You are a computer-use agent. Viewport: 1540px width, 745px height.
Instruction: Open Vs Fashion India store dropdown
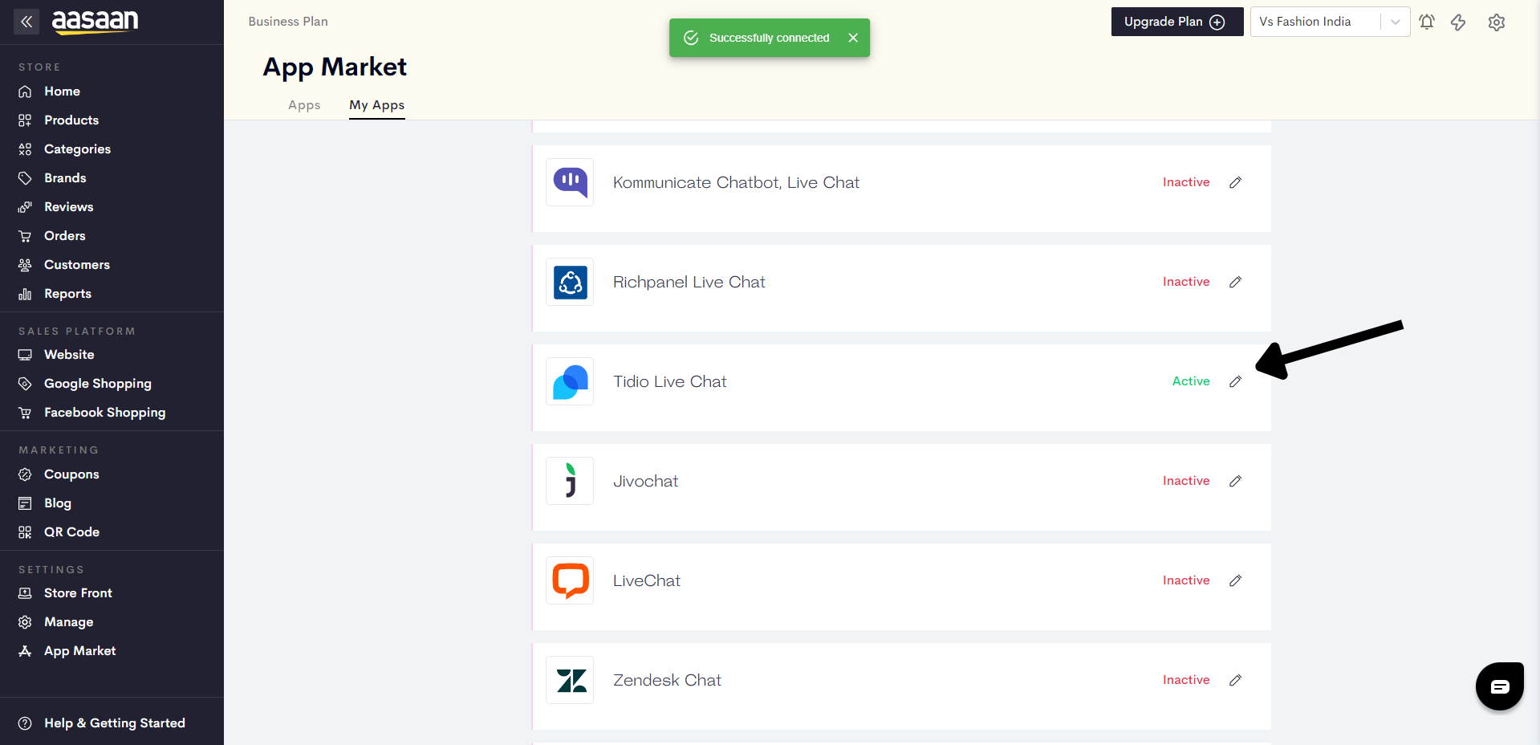point(1330,22)
